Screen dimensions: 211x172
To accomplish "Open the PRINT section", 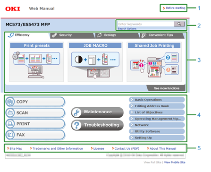I will coord(35,124).
